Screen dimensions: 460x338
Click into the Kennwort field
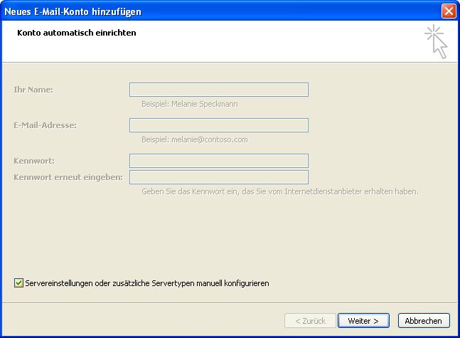(x=218, y=161)
